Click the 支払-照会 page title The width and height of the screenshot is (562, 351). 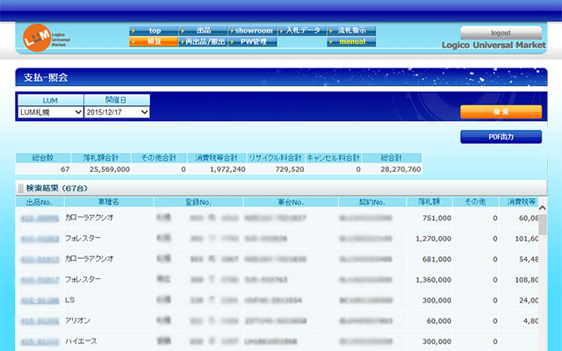pyautogui.click(x=46, y=77)
